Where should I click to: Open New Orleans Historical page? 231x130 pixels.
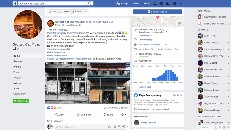pos(213,17)
